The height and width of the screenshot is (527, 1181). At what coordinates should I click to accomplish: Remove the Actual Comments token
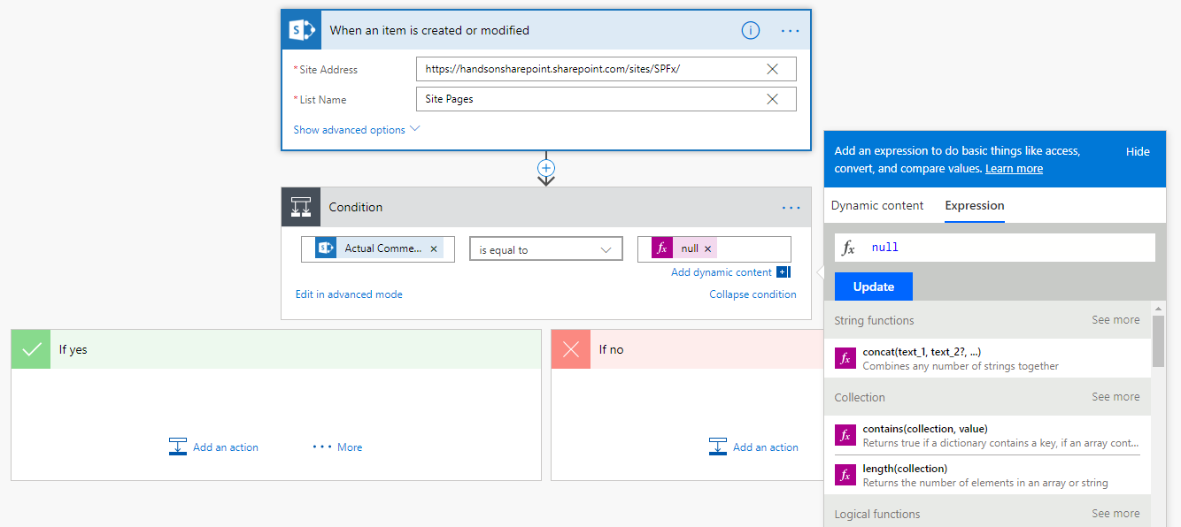pos(434,249)
